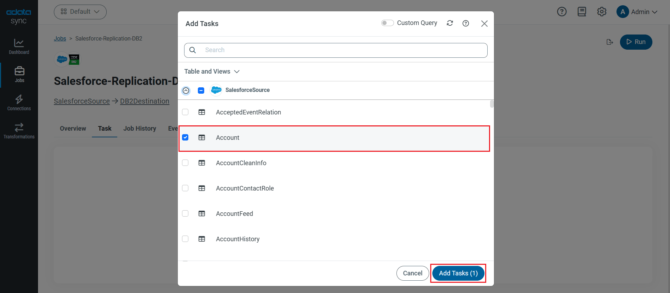Screen dimensions: 670x293
Task: Uncheck the Account table checkbox
Action: 185,138
